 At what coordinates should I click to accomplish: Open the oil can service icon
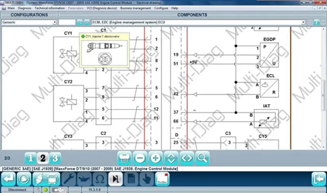[84, 179]
